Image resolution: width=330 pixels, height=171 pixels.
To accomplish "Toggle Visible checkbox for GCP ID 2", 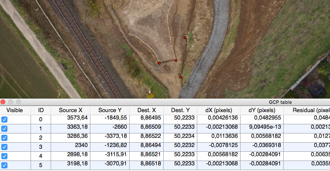I will 4,138.
